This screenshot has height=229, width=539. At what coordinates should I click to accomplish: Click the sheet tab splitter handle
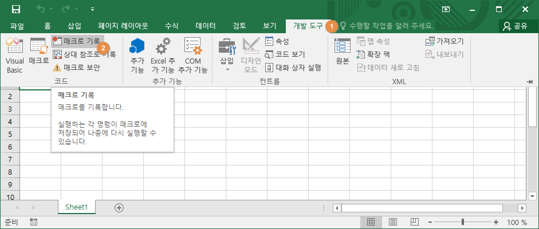(323, 208)
